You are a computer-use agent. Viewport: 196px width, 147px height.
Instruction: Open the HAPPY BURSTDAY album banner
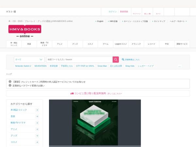pyautogui.click(x=95, y=122)
